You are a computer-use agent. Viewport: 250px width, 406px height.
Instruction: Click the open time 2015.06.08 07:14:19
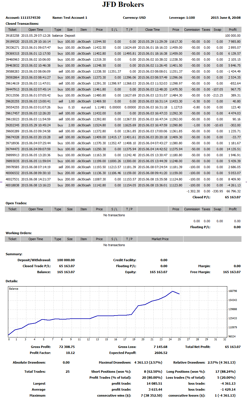coord(36,167)
